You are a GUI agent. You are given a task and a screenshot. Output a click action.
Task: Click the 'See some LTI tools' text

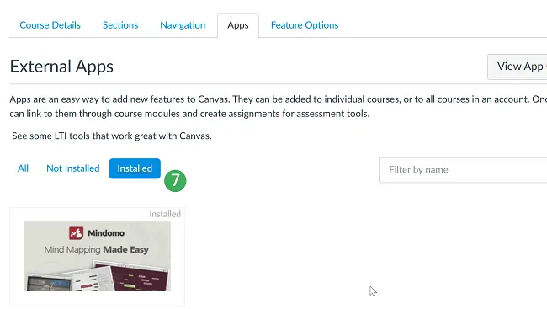tap(112, 136)
